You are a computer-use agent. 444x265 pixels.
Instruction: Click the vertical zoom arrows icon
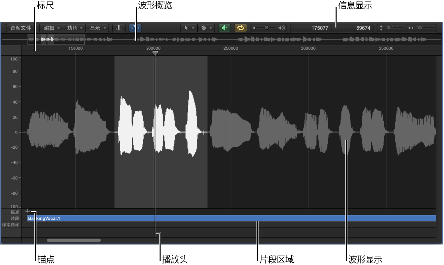pyautogui.click(x=381, y=28)
